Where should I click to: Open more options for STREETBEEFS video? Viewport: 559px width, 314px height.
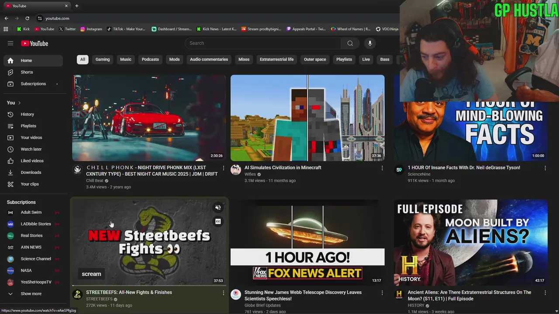coord(224,293)
